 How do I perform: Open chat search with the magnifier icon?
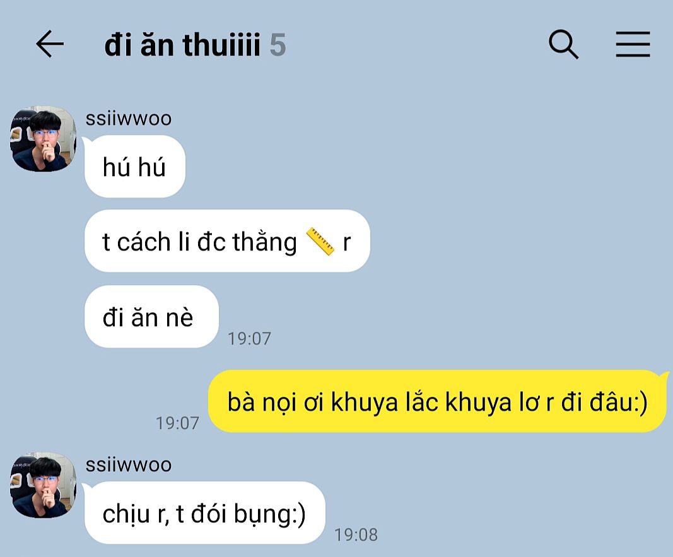(x=563, y=44)
